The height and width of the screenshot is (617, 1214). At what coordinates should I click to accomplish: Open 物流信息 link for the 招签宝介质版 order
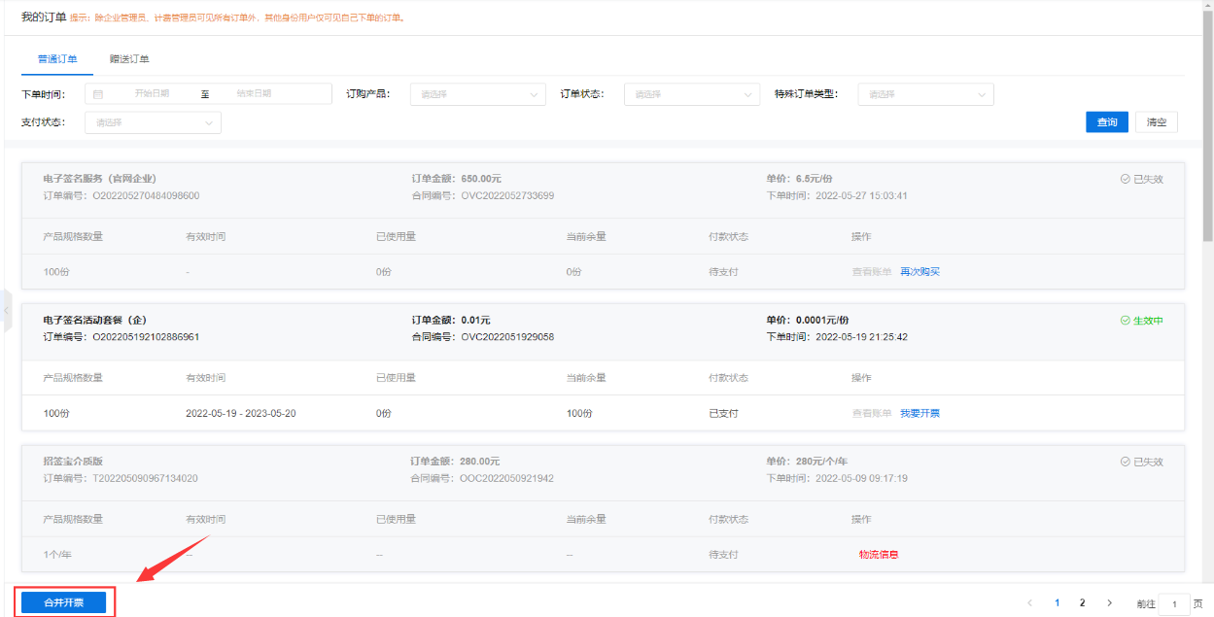click(x=879, y=555)
